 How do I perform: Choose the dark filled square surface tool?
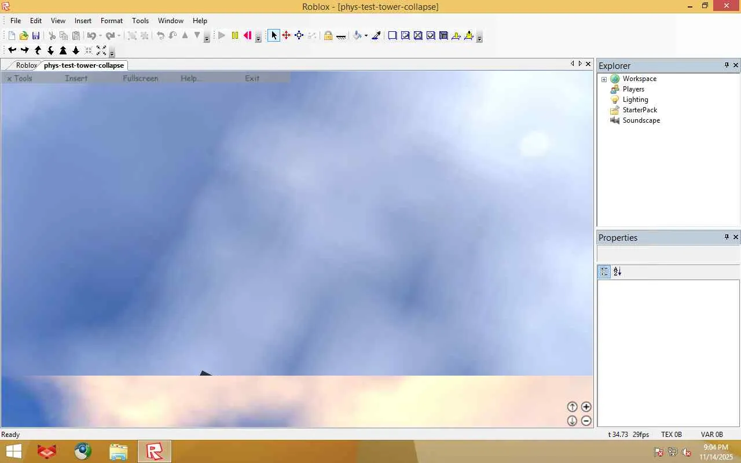[443, 36]
